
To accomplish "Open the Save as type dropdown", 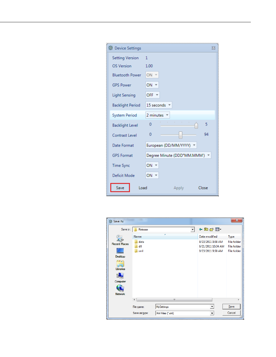I will [212, 313].
